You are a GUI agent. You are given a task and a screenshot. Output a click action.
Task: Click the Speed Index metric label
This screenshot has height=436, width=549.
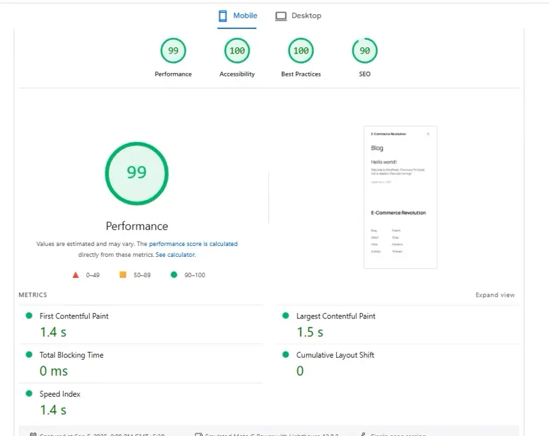(x=60, y=393)
